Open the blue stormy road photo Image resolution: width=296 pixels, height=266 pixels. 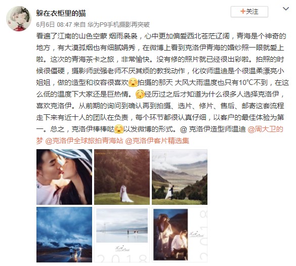pyautogui.click(x=64, y=235)
